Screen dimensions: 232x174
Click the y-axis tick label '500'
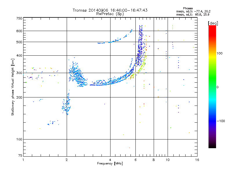click(x=19, y=42)
